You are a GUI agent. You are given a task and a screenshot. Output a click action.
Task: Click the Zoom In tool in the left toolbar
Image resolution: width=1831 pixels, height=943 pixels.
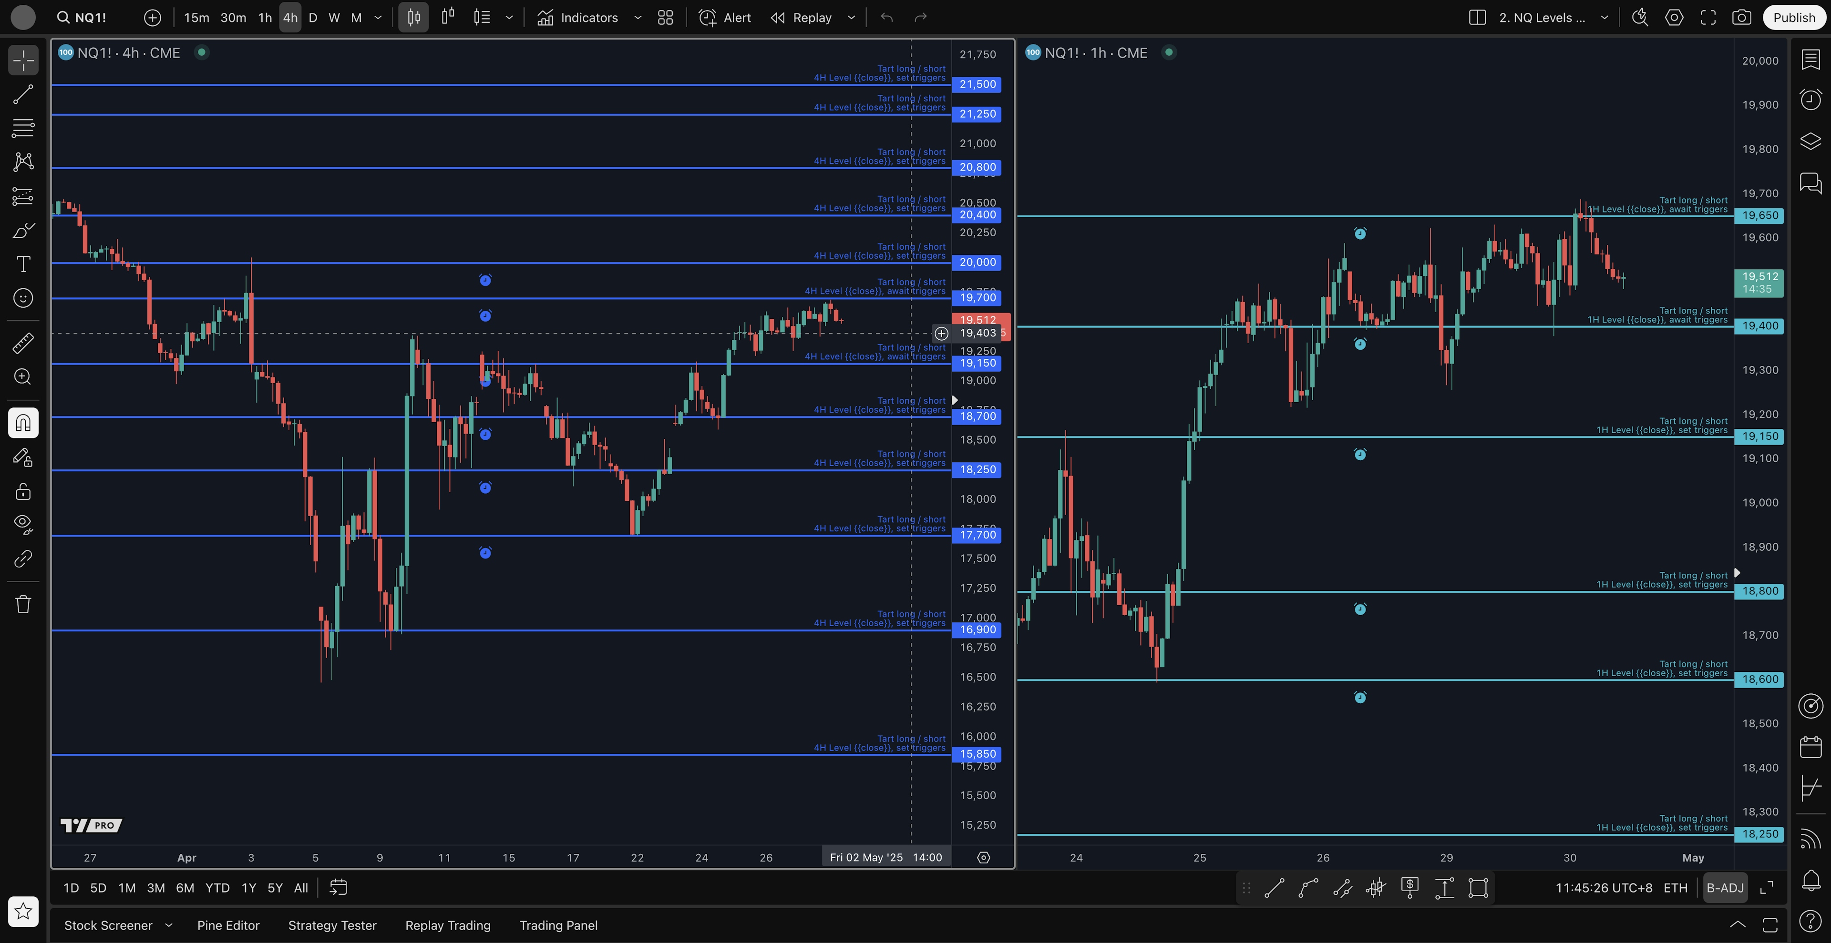(23, 377)
